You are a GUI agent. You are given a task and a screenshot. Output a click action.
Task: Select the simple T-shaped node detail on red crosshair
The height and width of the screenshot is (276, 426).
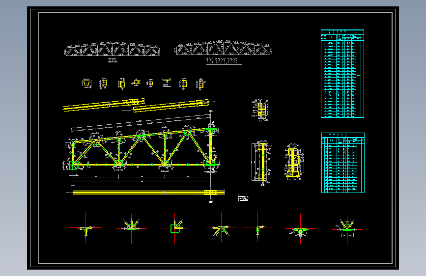86,228
